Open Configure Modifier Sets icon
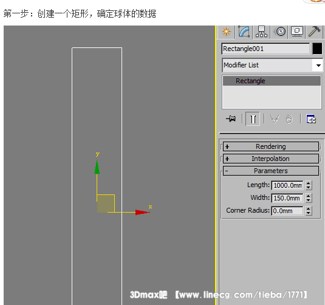The height and width of the screenshot is (305, 325). click(x=311, y=119)
